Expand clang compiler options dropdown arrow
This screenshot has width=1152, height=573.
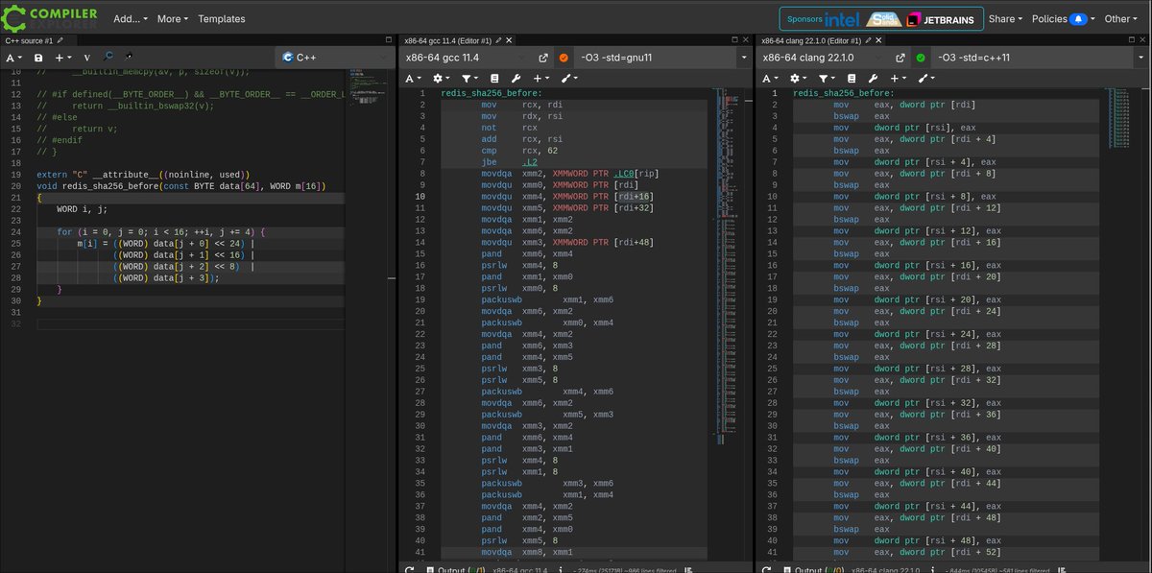pyautogui.click(x=1141, y=58)
